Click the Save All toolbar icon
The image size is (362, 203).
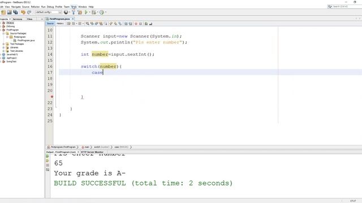point(15,12)
